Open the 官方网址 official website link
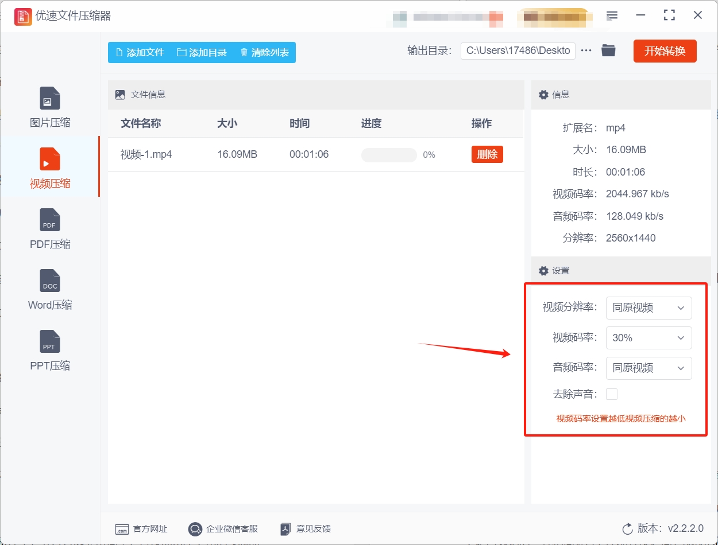Image resolution: width=718 pixels, height=545 pixels. pyautogui.click(x=141, y=529)
